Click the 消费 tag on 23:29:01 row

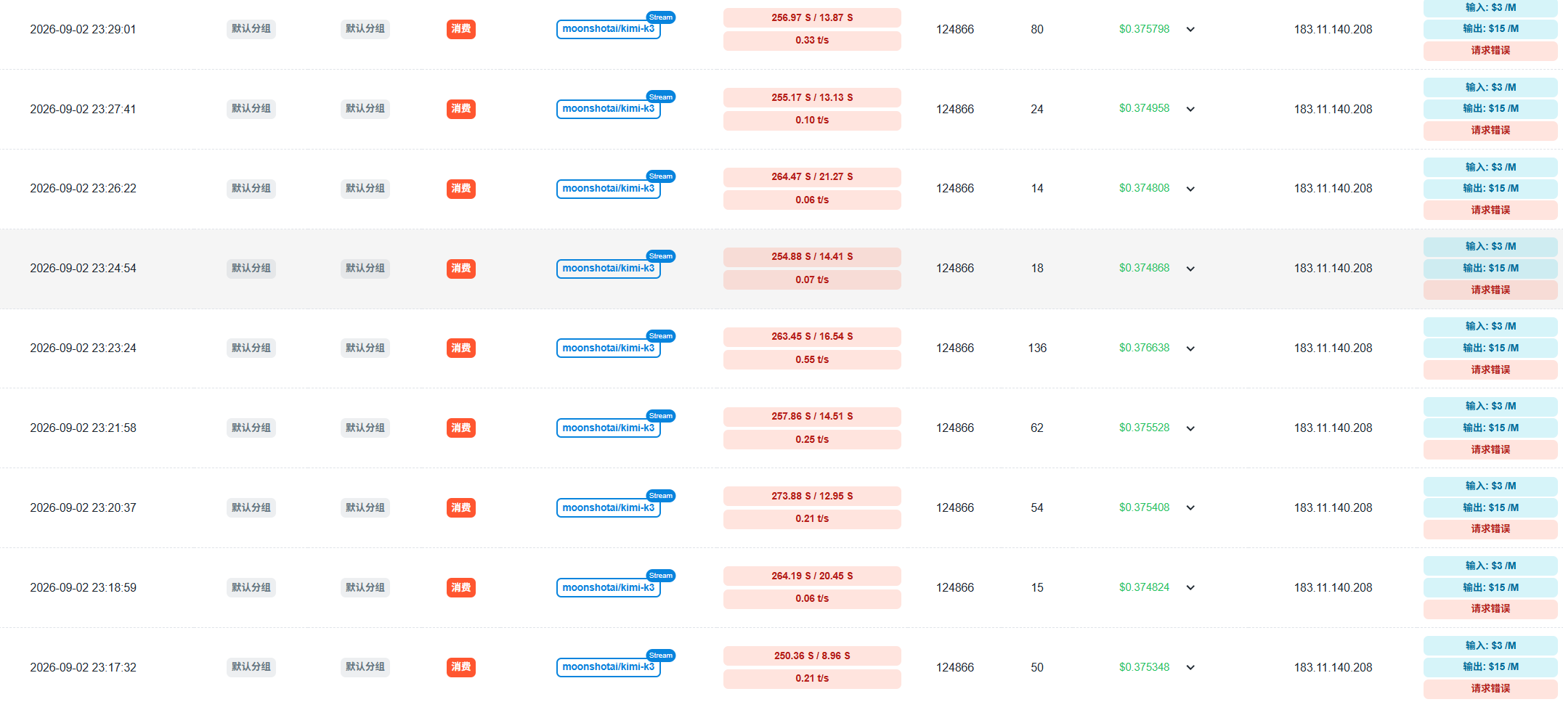(x=461, y=29)
